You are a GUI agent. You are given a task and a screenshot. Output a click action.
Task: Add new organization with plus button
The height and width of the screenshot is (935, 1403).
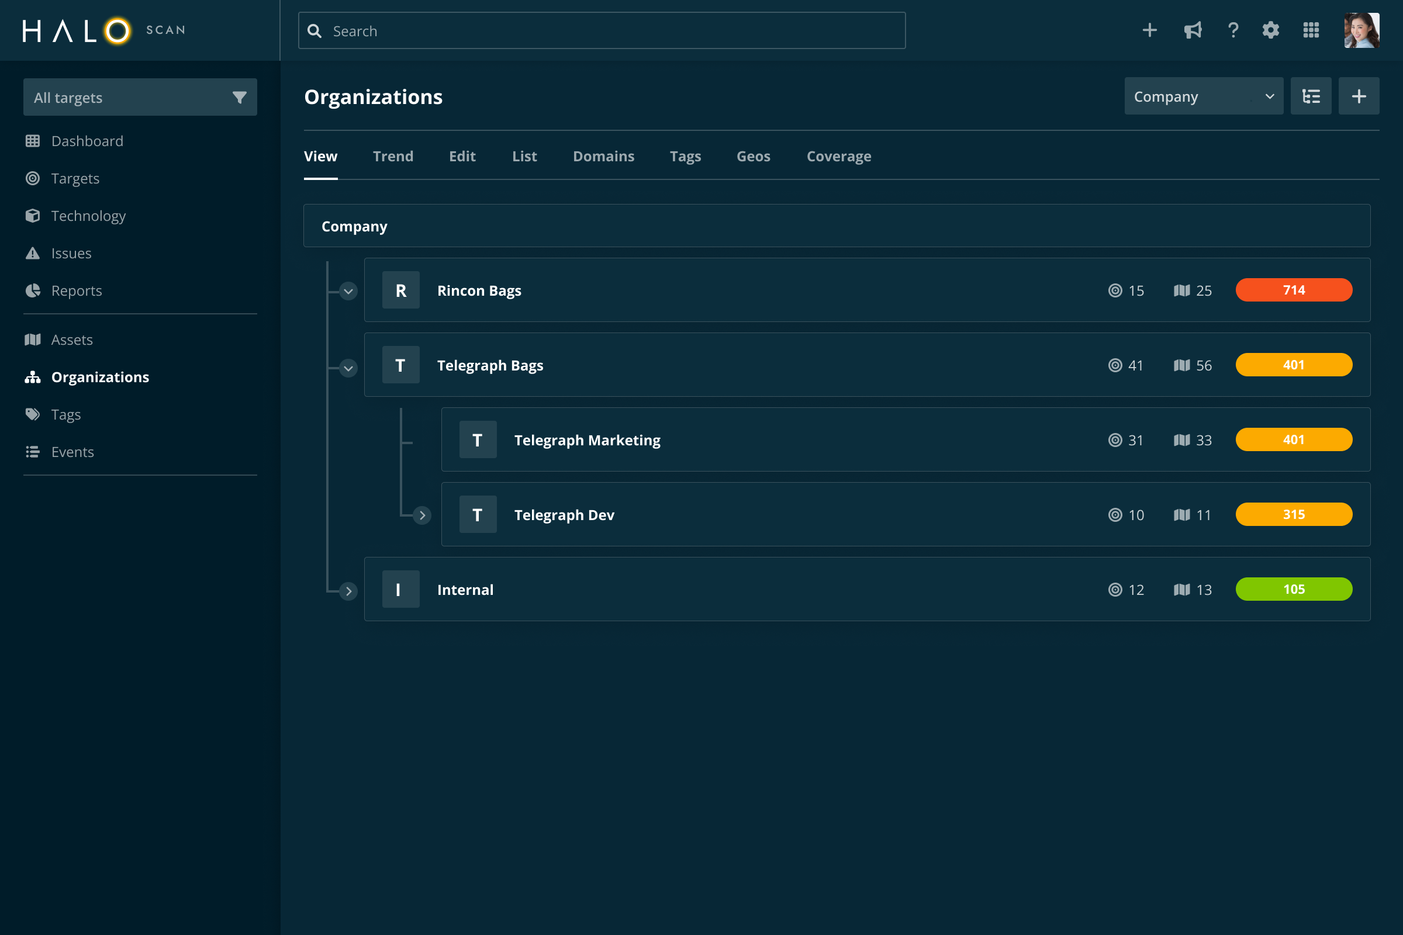(x=1358, y=96)
